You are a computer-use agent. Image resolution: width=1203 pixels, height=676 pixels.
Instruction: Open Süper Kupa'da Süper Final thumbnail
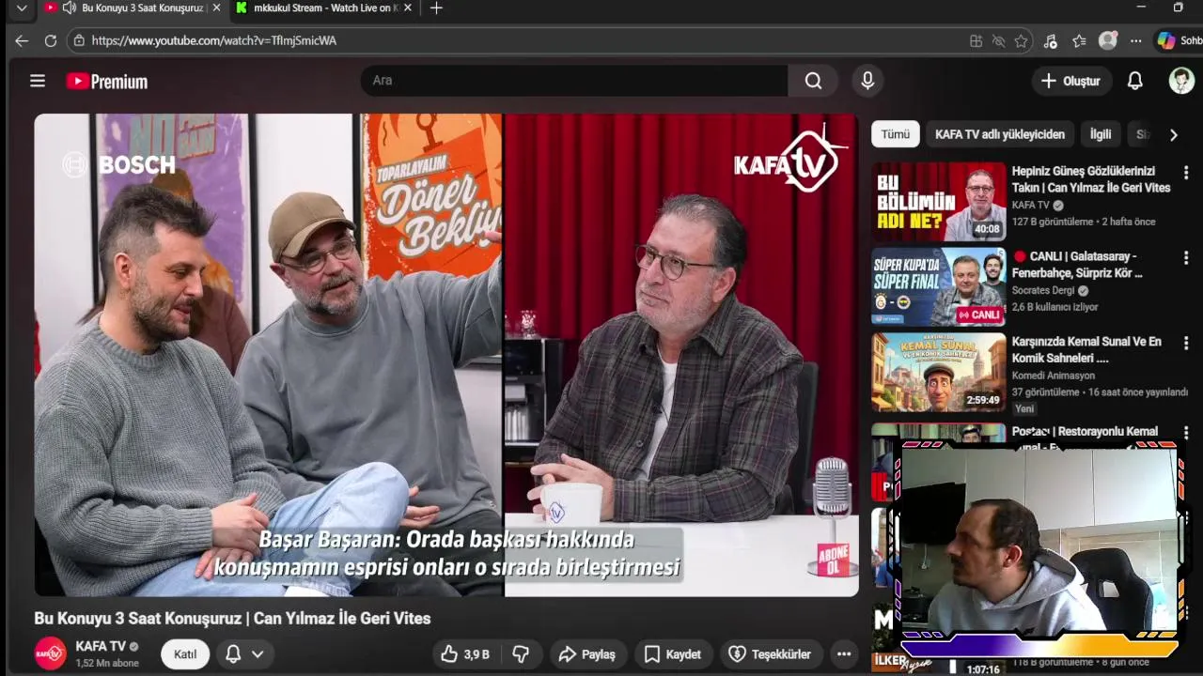(938, 287)
